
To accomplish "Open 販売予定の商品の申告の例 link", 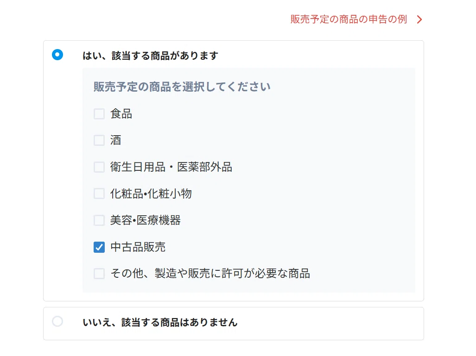I will point(349,19).
